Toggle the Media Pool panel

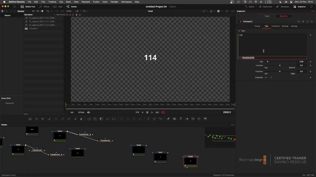pos(28,6)
